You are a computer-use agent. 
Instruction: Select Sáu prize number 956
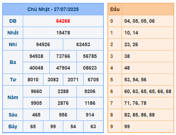coord(63,115)
